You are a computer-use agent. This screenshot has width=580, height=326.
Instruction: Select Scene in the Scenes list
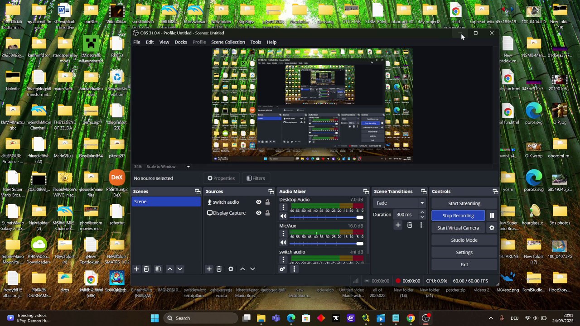(166, 201)
